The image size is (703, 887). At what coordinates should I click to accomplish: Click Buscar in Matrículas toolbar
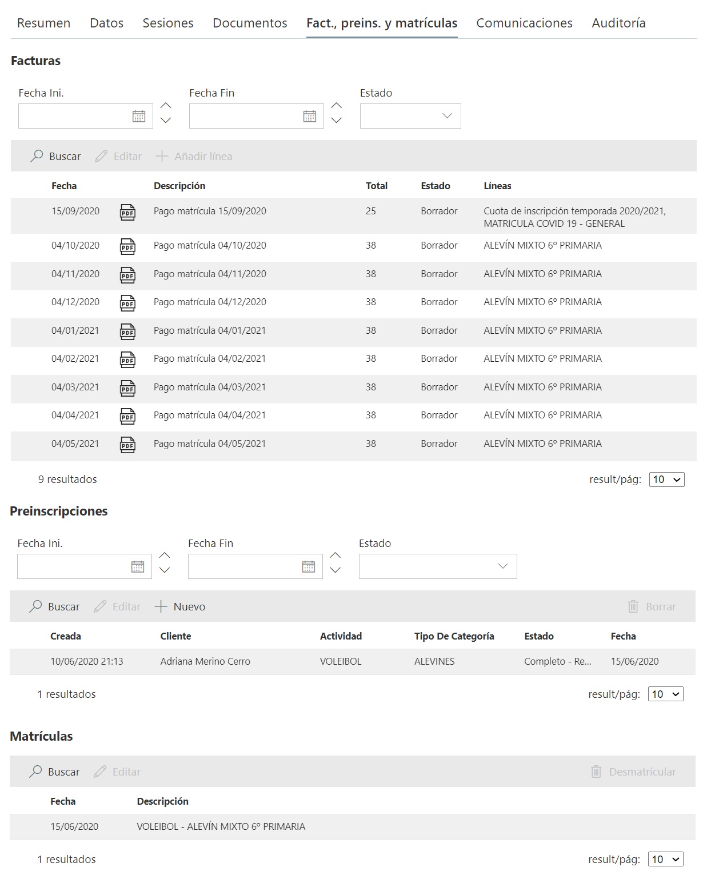[x=54, y=772]
